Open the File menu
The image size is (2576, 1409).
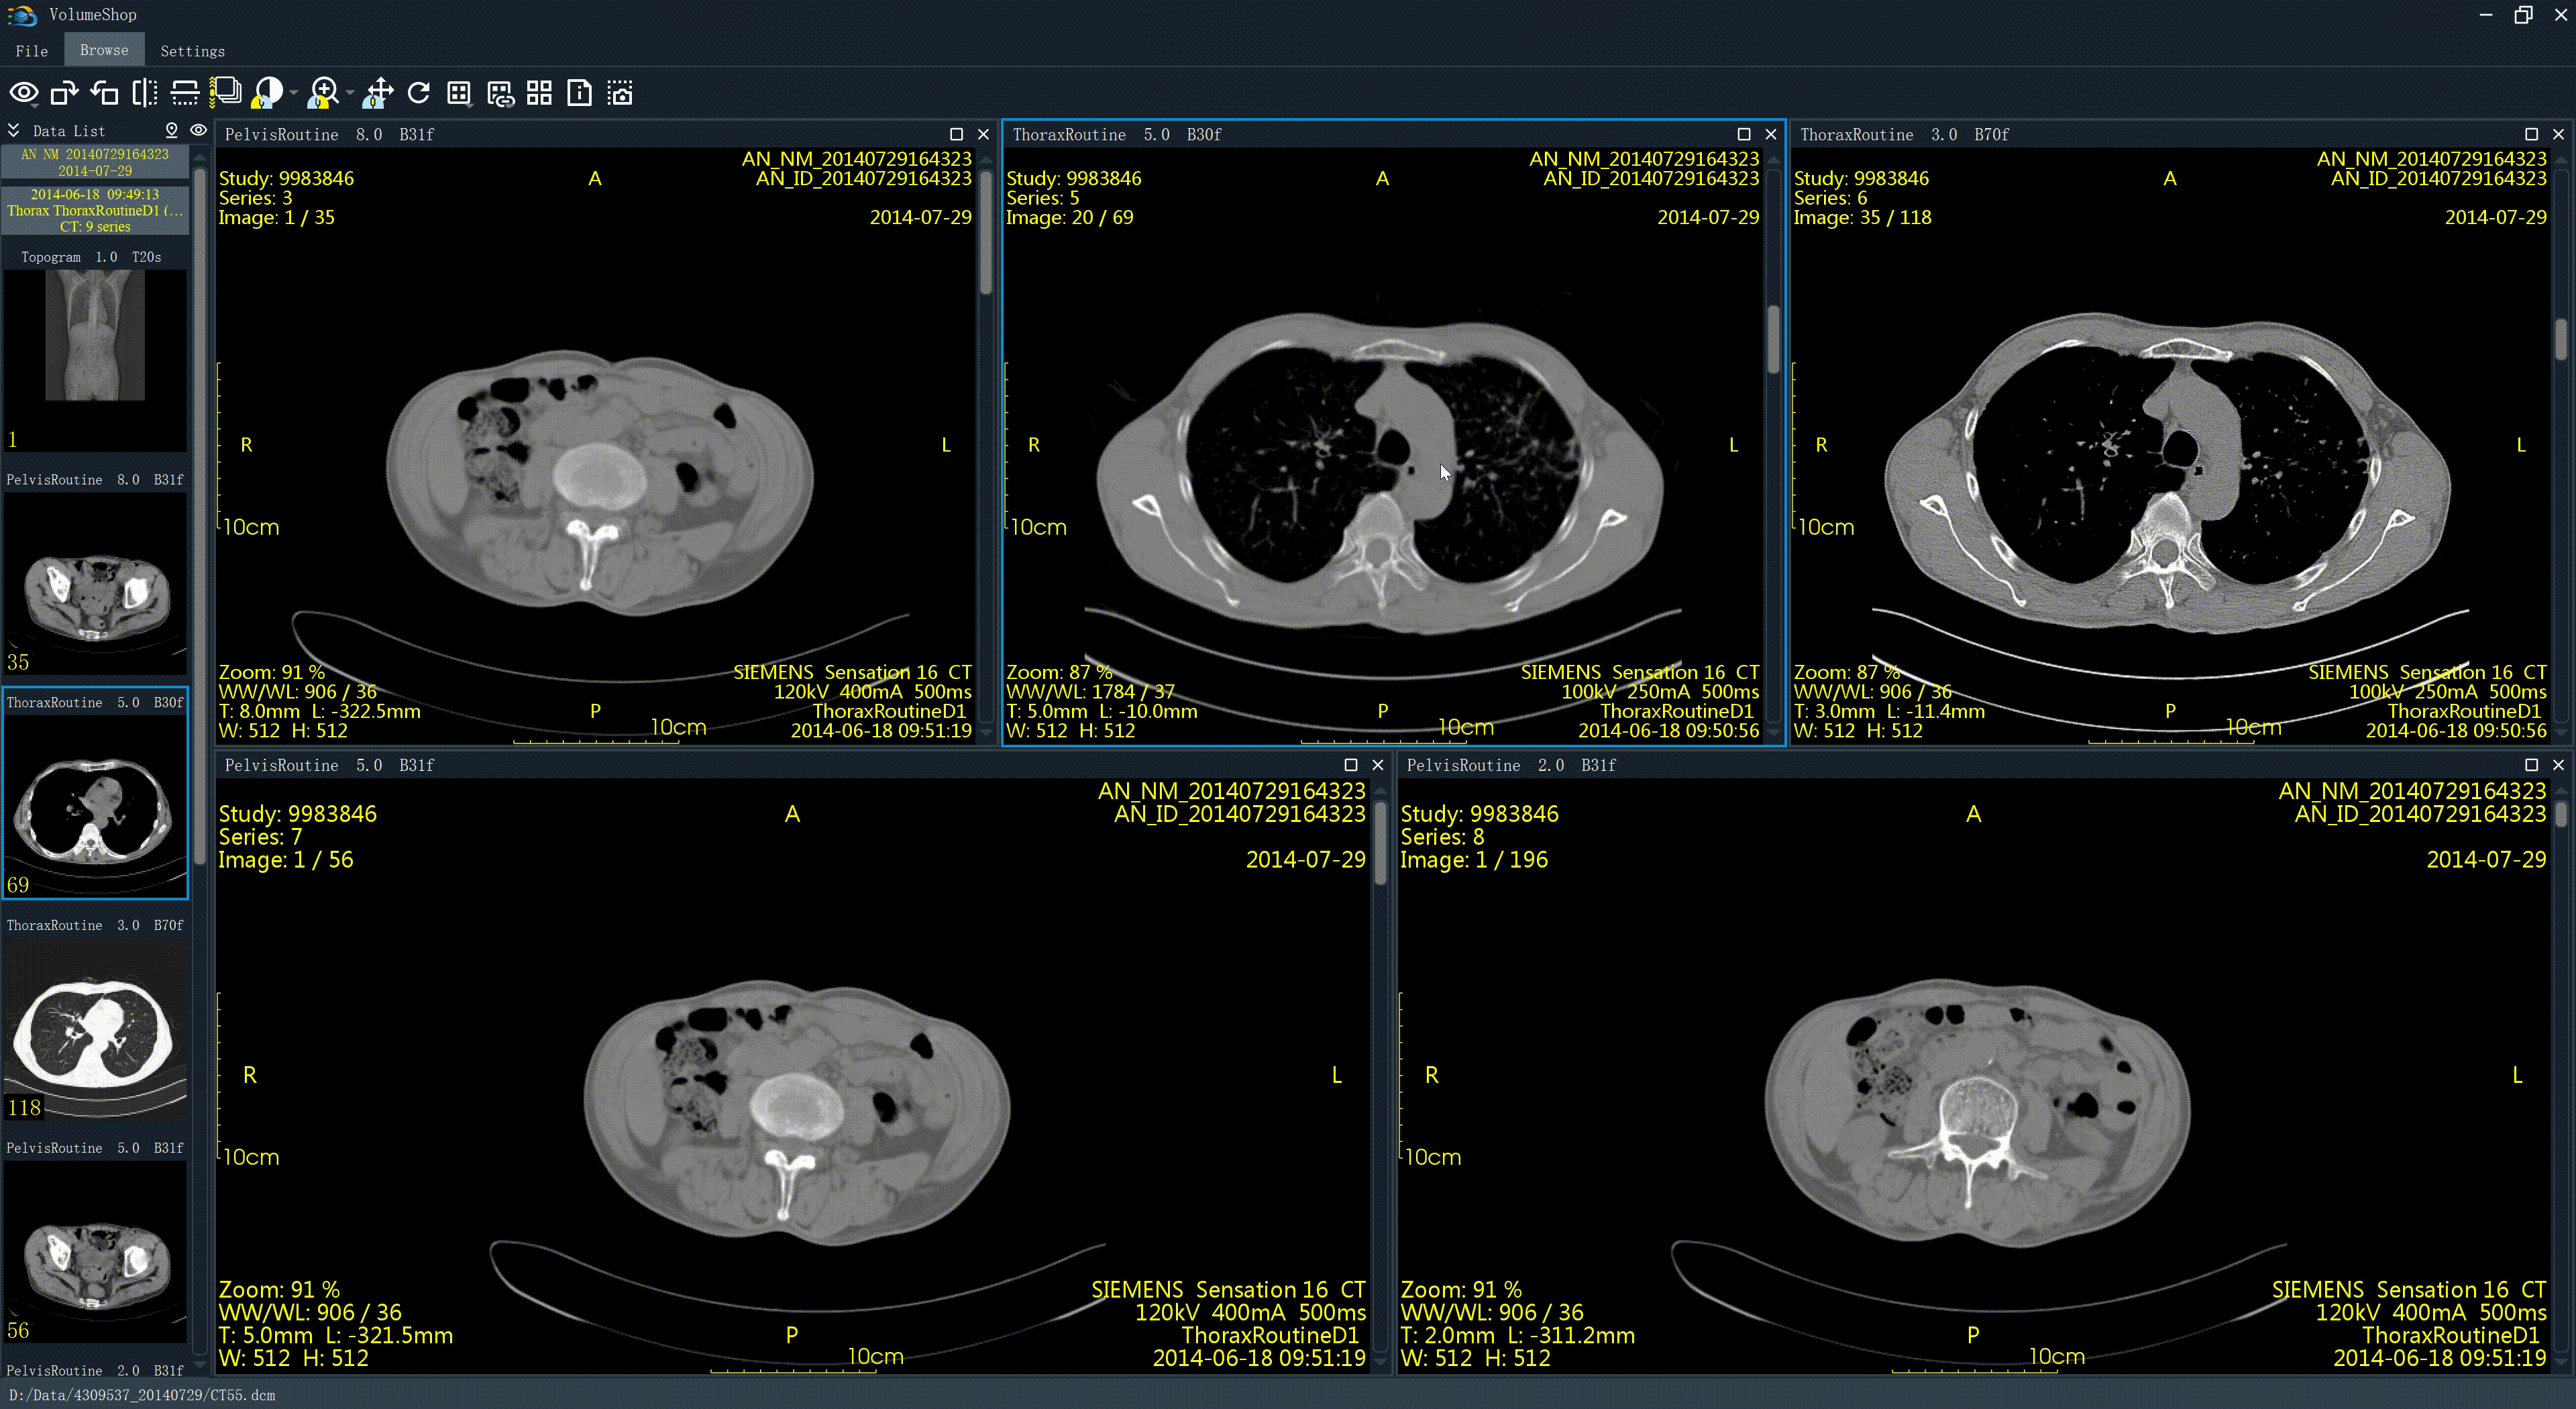pos(32,51)
